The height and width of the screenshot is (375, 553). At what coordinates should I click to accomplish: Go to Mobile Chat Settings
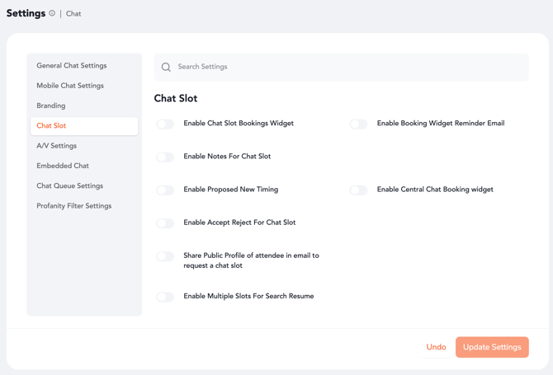(x=70, y=86)
